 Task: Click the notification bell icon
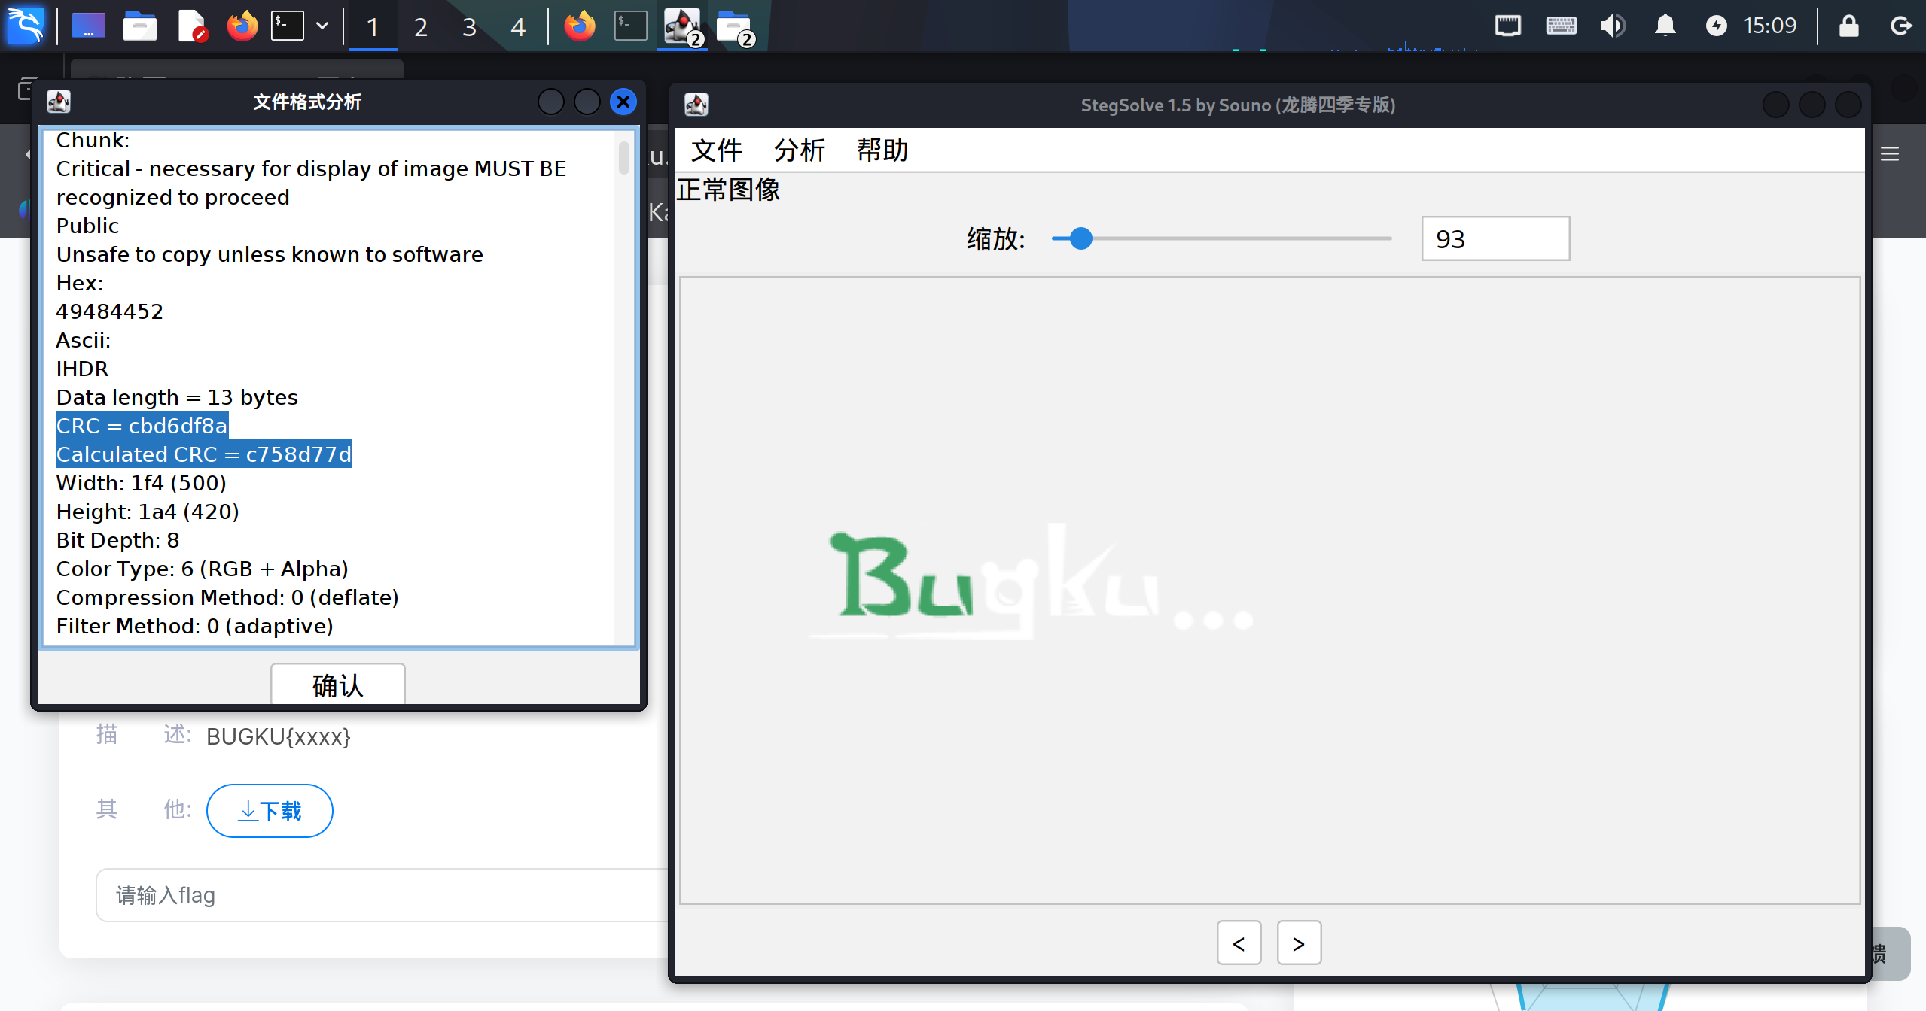(1665, 26)
